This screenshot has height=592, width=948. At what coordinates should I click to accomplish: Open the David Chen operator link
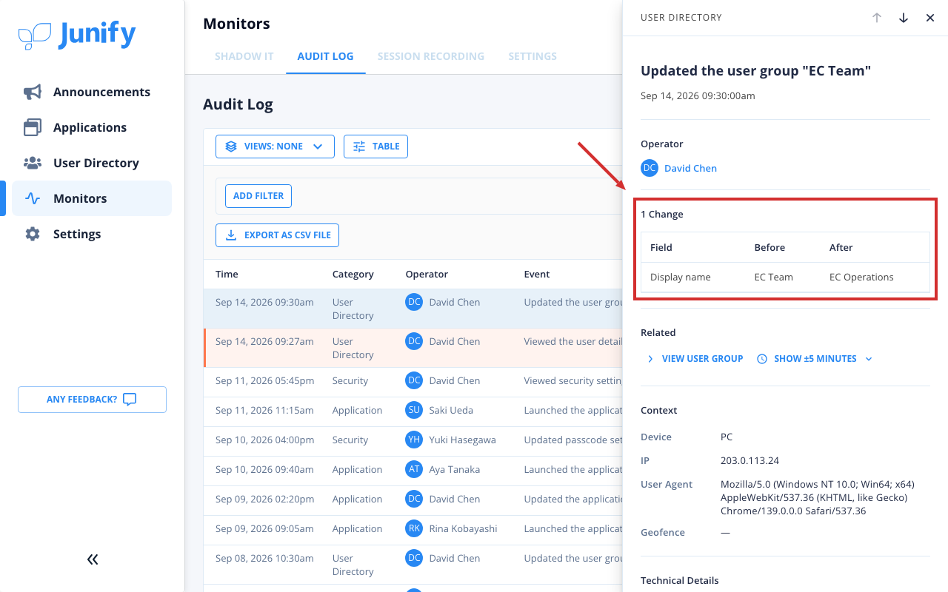[690, 168]
